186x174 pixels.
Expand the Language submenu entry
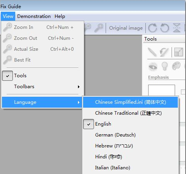[x=42, y=102]
